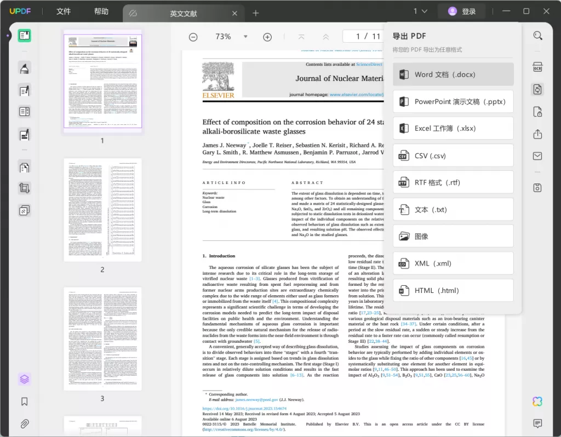561x437 pixels.
Task: Open the attachments paperclip panel
Action: pyautogui.click(x=24, y=424)
